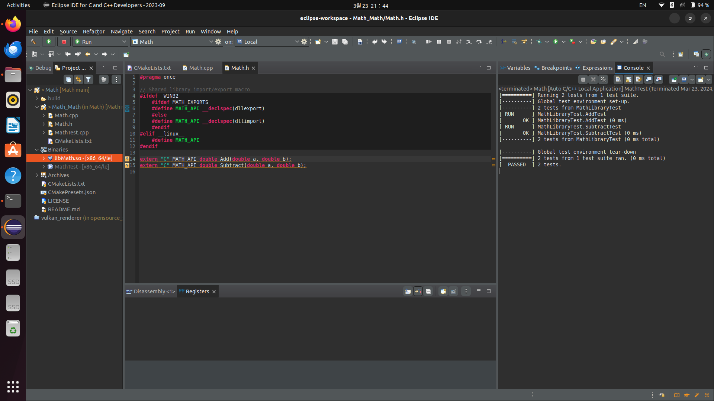Switch to the Debug perspective button
This screenshot has height=401, width=714.
706,54
